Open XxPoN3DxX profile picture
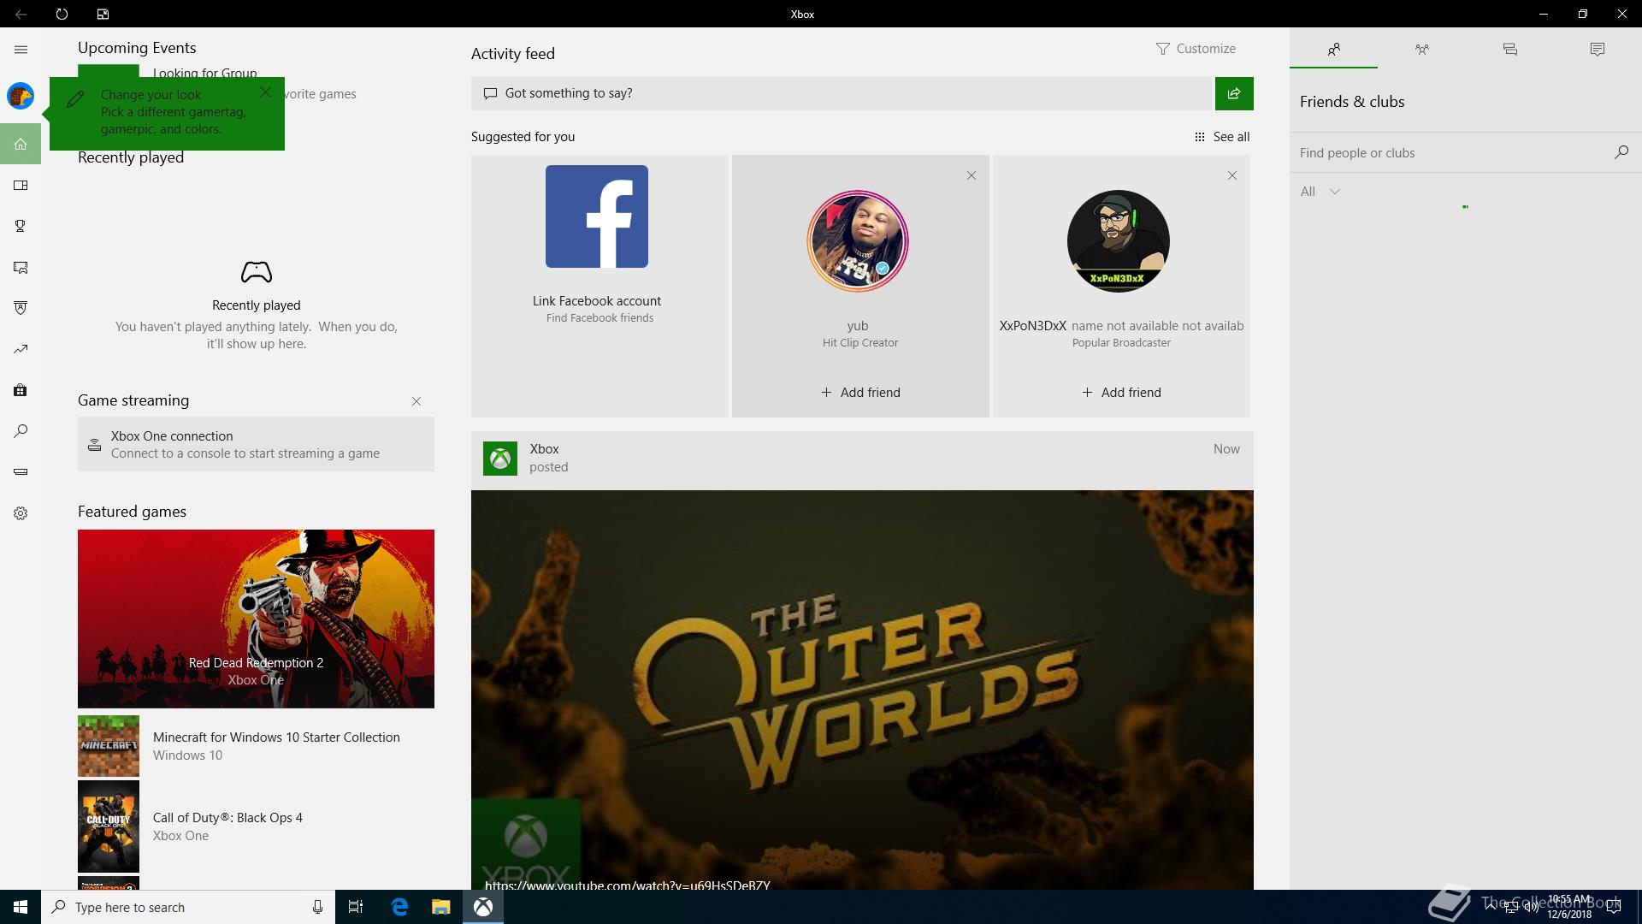 1119,241
